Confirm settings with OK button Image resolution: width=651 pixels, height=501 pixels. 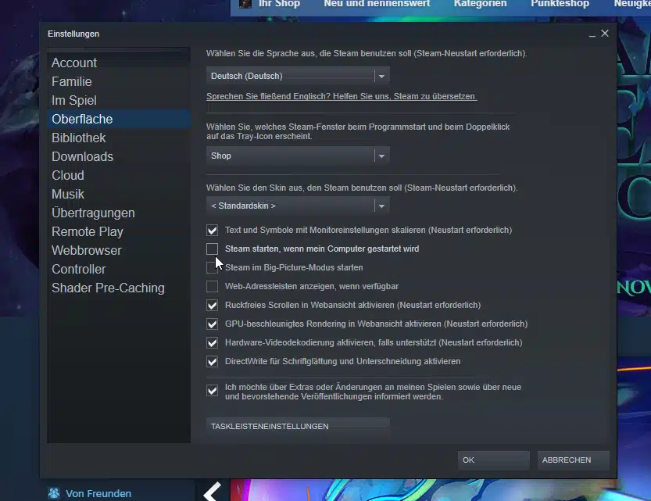point(494,460)
